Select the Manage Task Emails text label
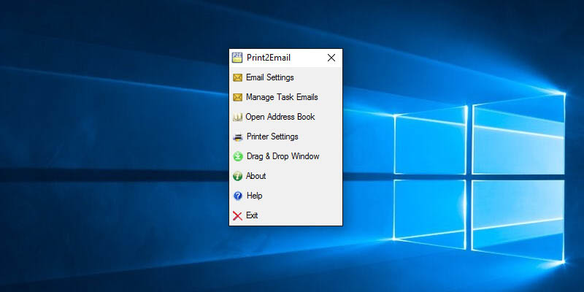The height and width of the screenshot is (292, 584). pos(282,97)
